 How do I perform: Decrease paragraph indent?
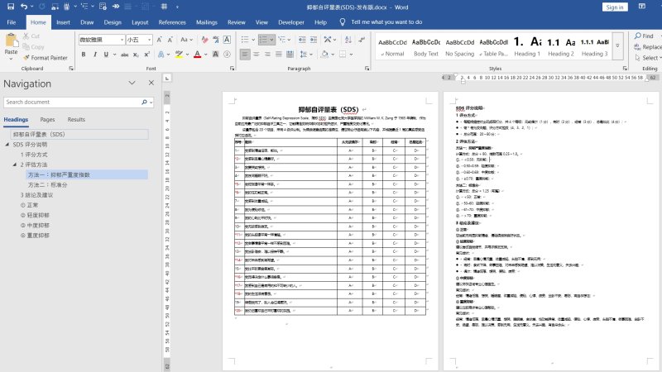(302, 40)
